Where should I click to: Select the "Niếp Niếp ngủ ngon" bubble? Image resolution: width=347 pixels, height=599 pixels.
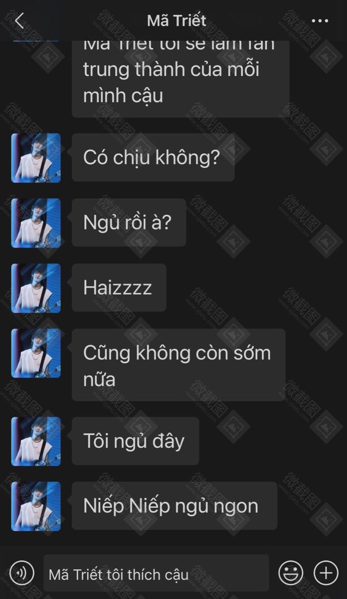[174, 506]
